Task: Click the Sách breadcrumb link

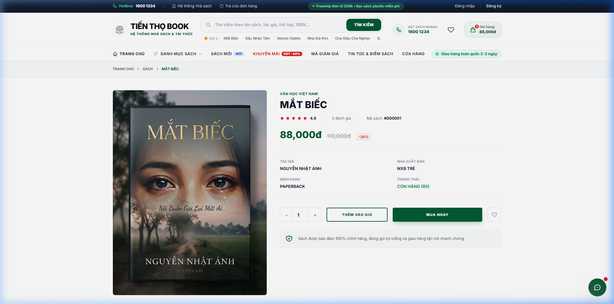Action: [x=148, y=69]
